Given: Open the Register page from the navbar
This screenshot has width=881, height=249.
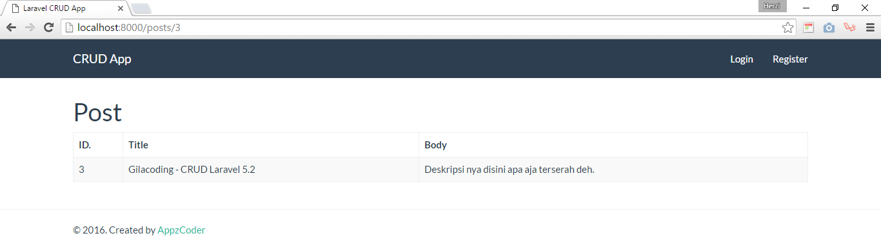Looking at the screenshot, I should click(x=790, y=59).
